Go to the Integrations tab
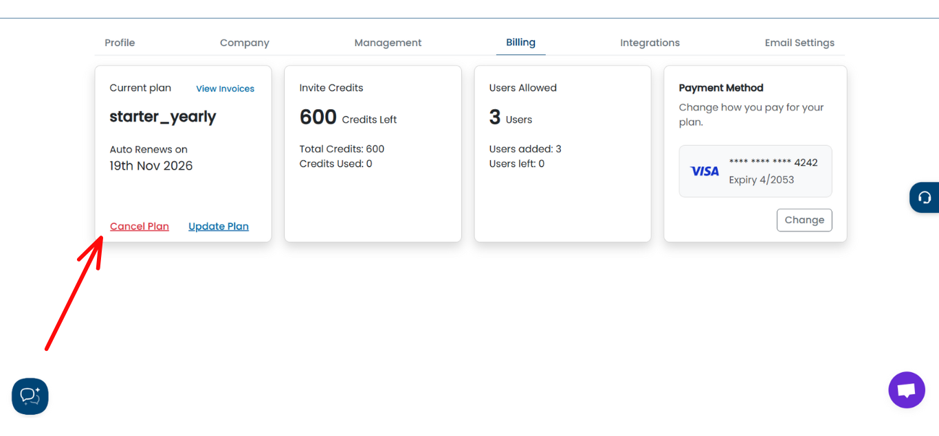Screen dimensions: 939x436 (x=650, y=43)
